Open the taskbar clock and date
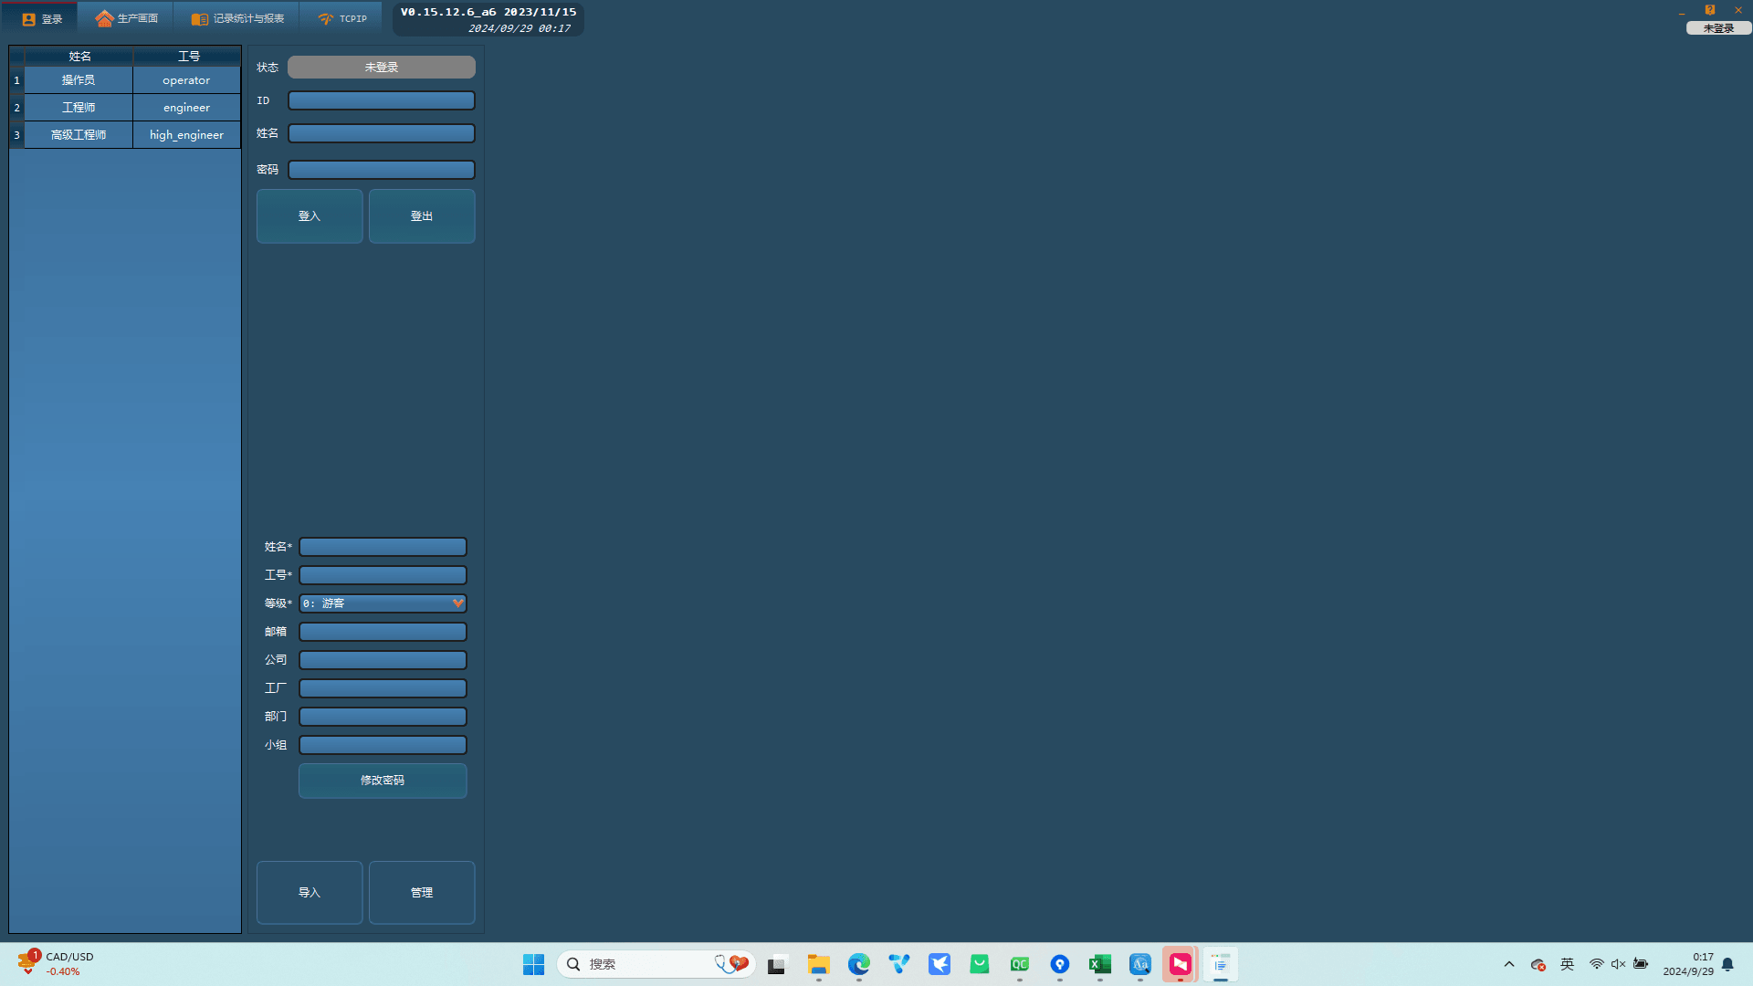The height and width of the screenshot is (986, 1753). [1687, 964]
